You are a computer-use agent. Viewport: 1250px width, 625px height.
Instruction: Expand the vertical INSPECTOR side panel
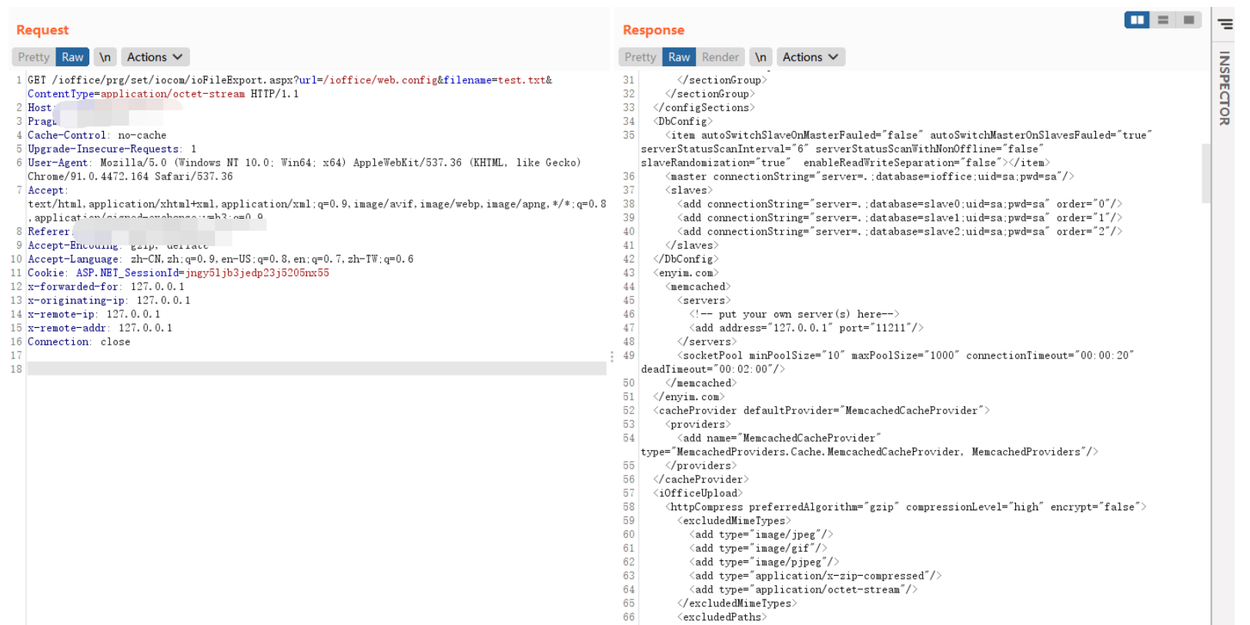[1224, 89]
